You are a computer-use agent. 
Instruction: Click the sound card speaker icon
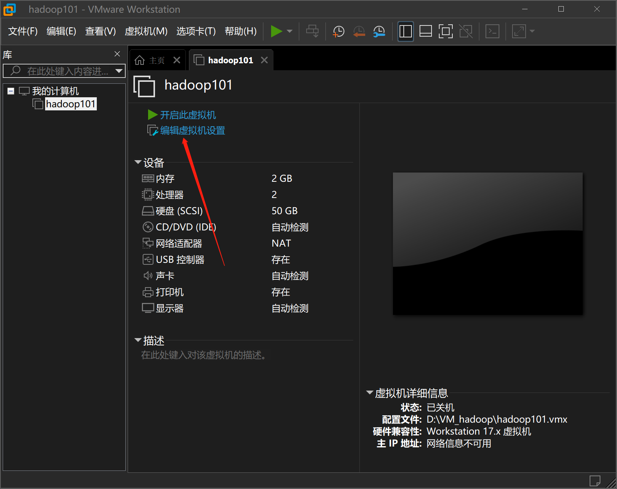click(x=148, y=276)
